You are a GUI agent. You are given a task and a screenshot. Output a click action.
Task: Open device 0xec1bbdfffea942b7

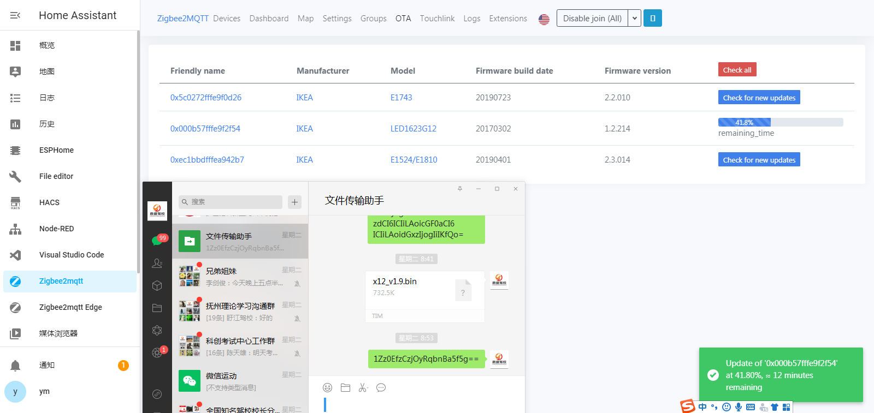tap(207, 160)
